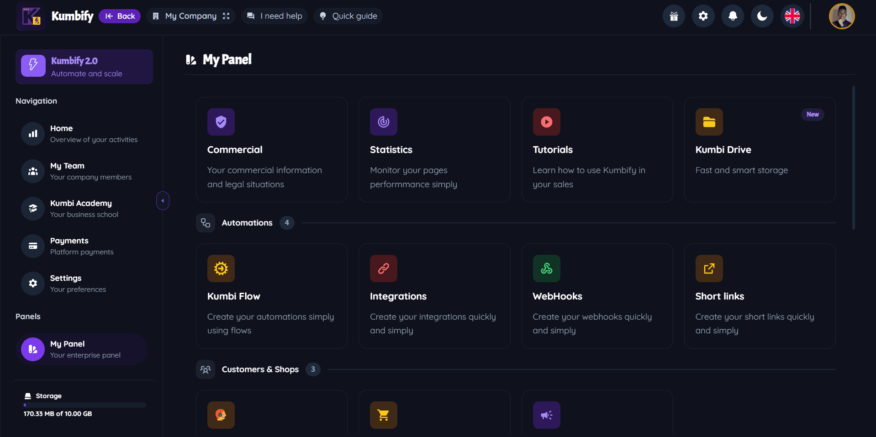Image resolution: width=876 pixels, height=437 pixels.
Task: Click the New badge on Kumbi Drive
Action: [x=813, y=115]
